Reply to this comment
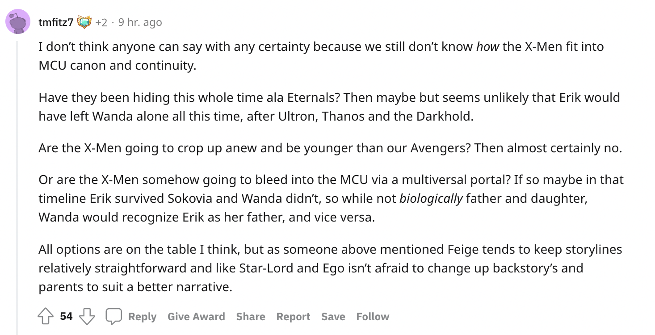655x335 pixels. pos(142,317)
